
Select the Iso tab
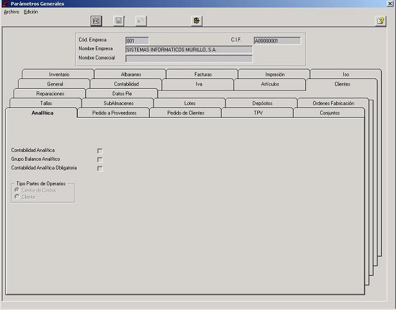point(346,74)
